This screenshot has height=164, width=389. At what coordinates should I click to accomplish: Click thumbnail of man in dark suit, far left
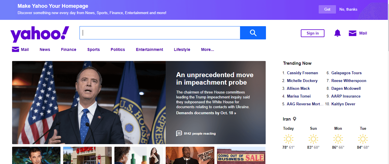point(36,155)
